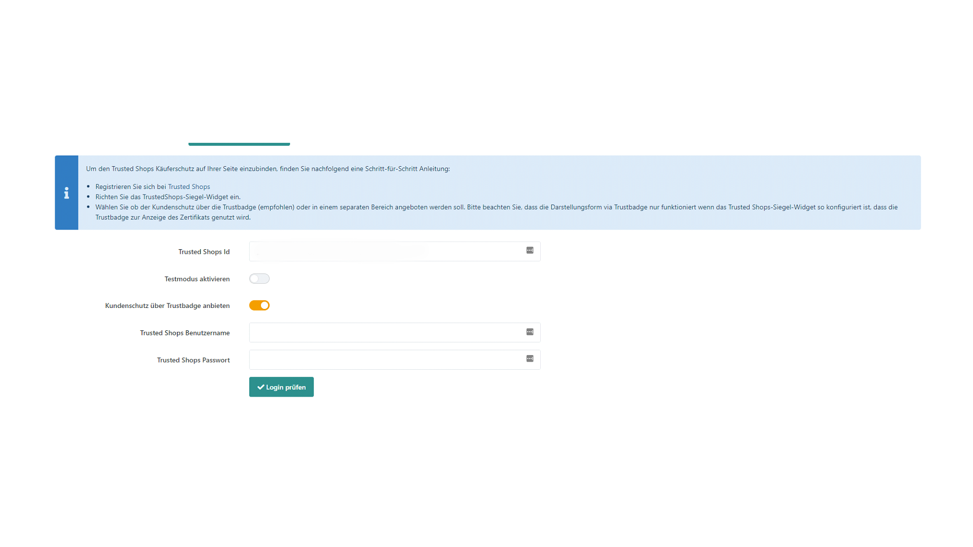Click the Trusted Shops Benutzername label
Image resolution: width=973 pixels, height=547 pixels.
coord(184,333)
